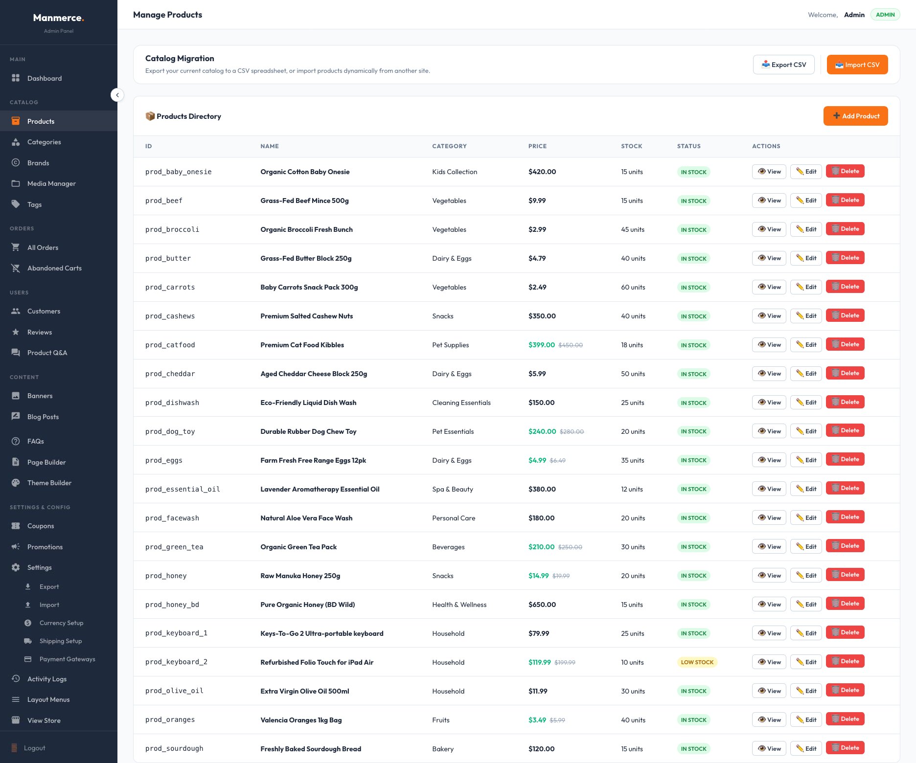
Task: Click the LOW STOCK status badge
Action: click(697, 662)
